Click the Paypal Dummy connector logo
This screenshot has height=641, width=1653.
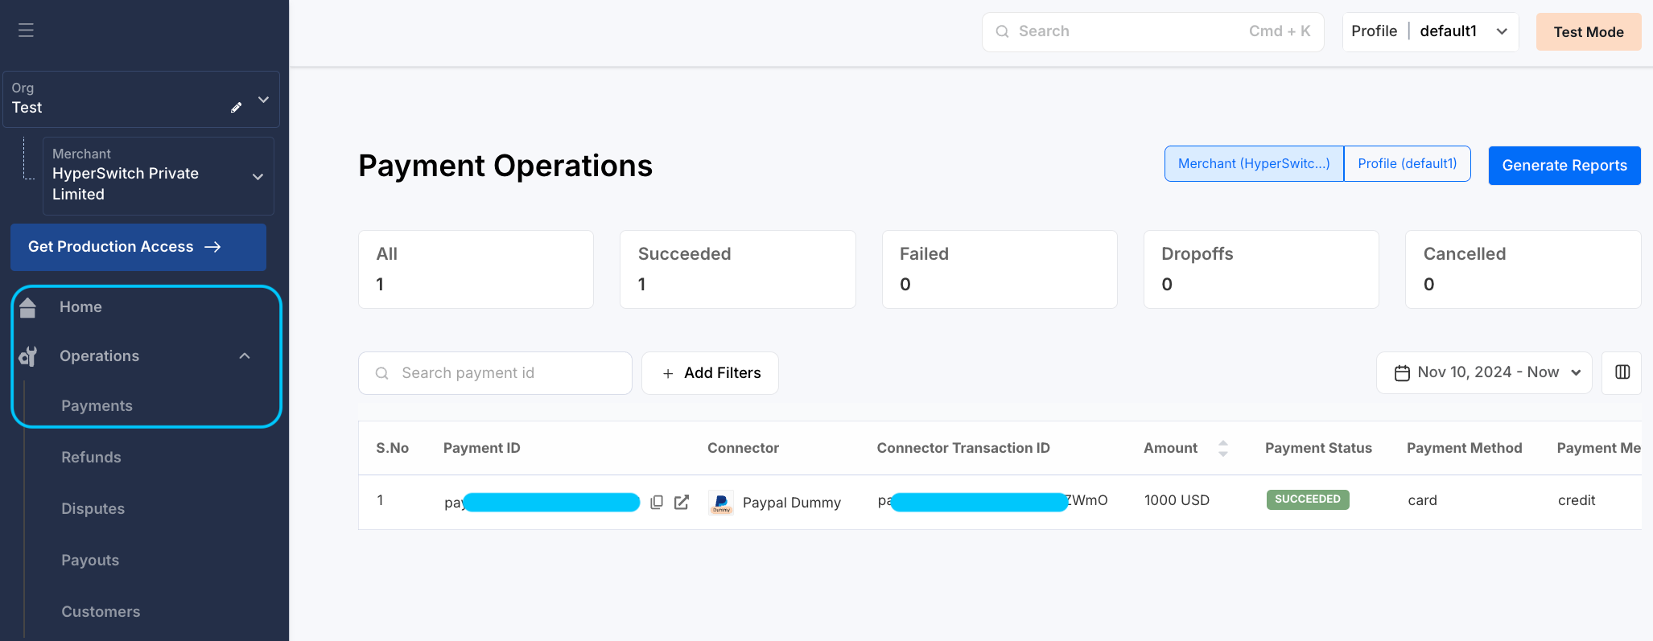[721, 503]
